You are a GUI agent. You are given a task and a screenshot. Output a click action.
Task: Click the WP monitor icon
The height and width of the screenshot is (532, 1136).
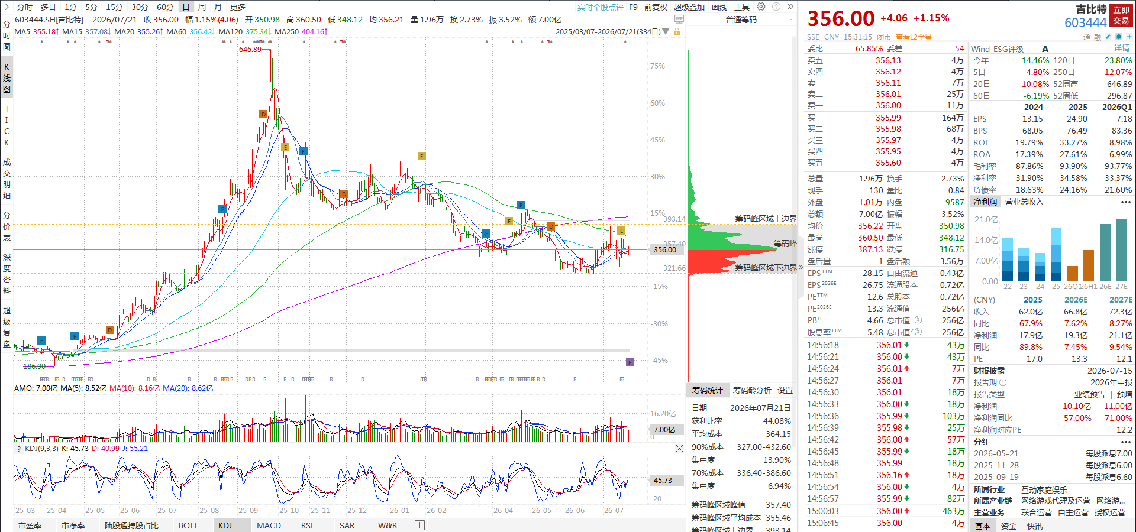click(x=679, y=20)
